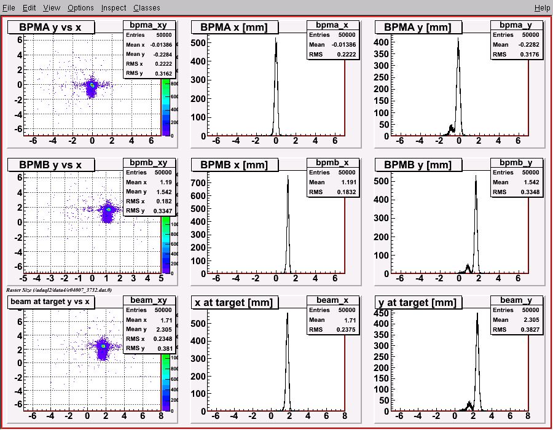
Task: Click the beam at target scatter beam spot
Action: tap(103, 346)
